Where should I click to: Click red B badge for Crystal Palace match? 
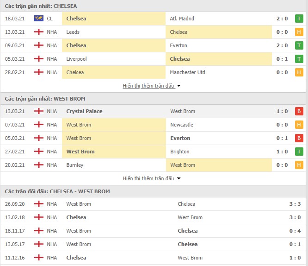pyautogui.click(x=299, y=111)
